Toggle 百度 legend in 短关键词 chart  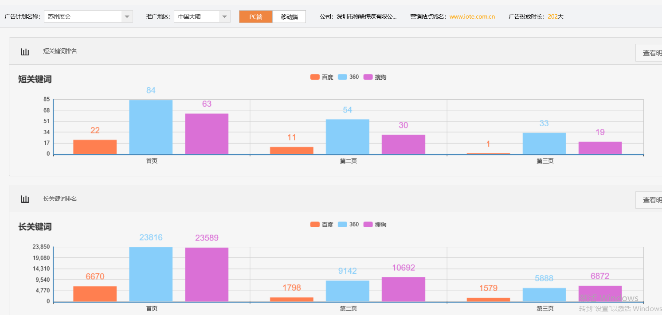[x=322, y=77]
